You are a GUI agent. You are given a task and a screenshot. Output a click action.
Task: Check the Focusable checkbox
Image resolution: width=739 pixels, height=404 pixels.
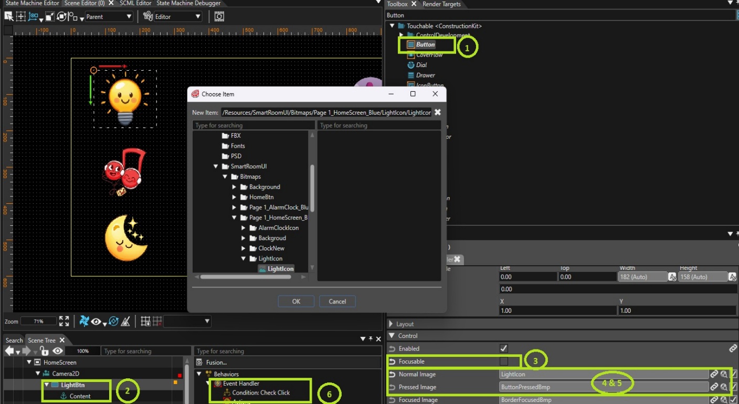(504, 361)
